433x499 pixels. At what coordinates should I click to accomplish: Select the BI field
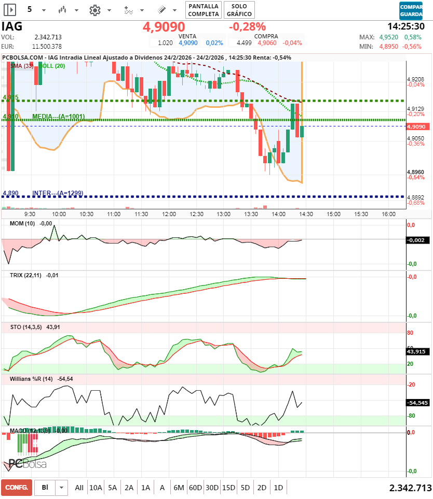point(45,488)
